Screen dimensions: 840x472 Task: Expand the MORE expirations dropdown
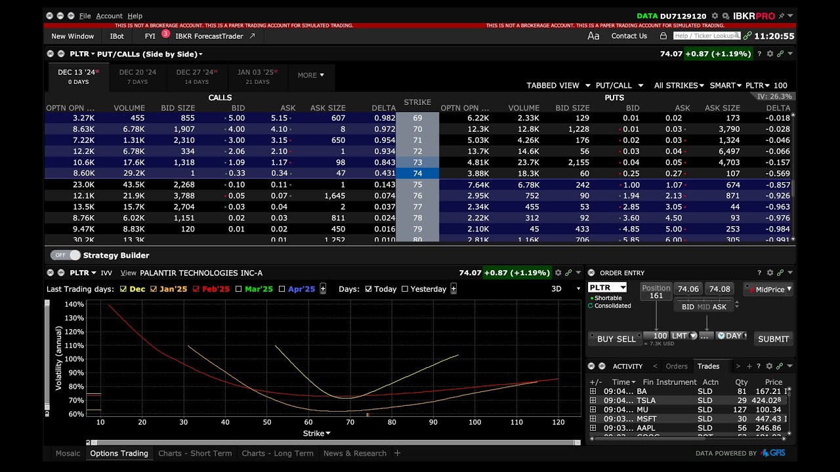pyautogui.click(x=310, y=75)
